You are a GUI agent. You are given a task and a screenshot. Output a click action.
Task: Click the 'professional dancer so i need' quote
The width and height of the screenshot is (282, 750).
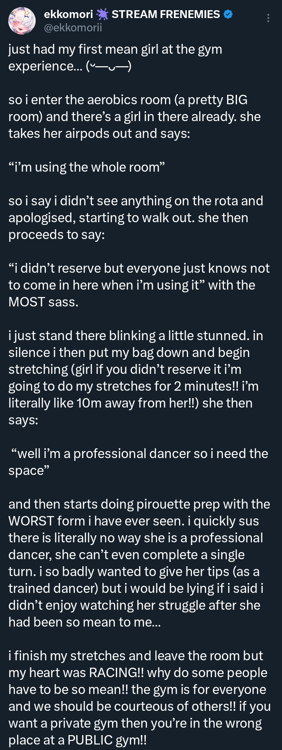[138, 462]
